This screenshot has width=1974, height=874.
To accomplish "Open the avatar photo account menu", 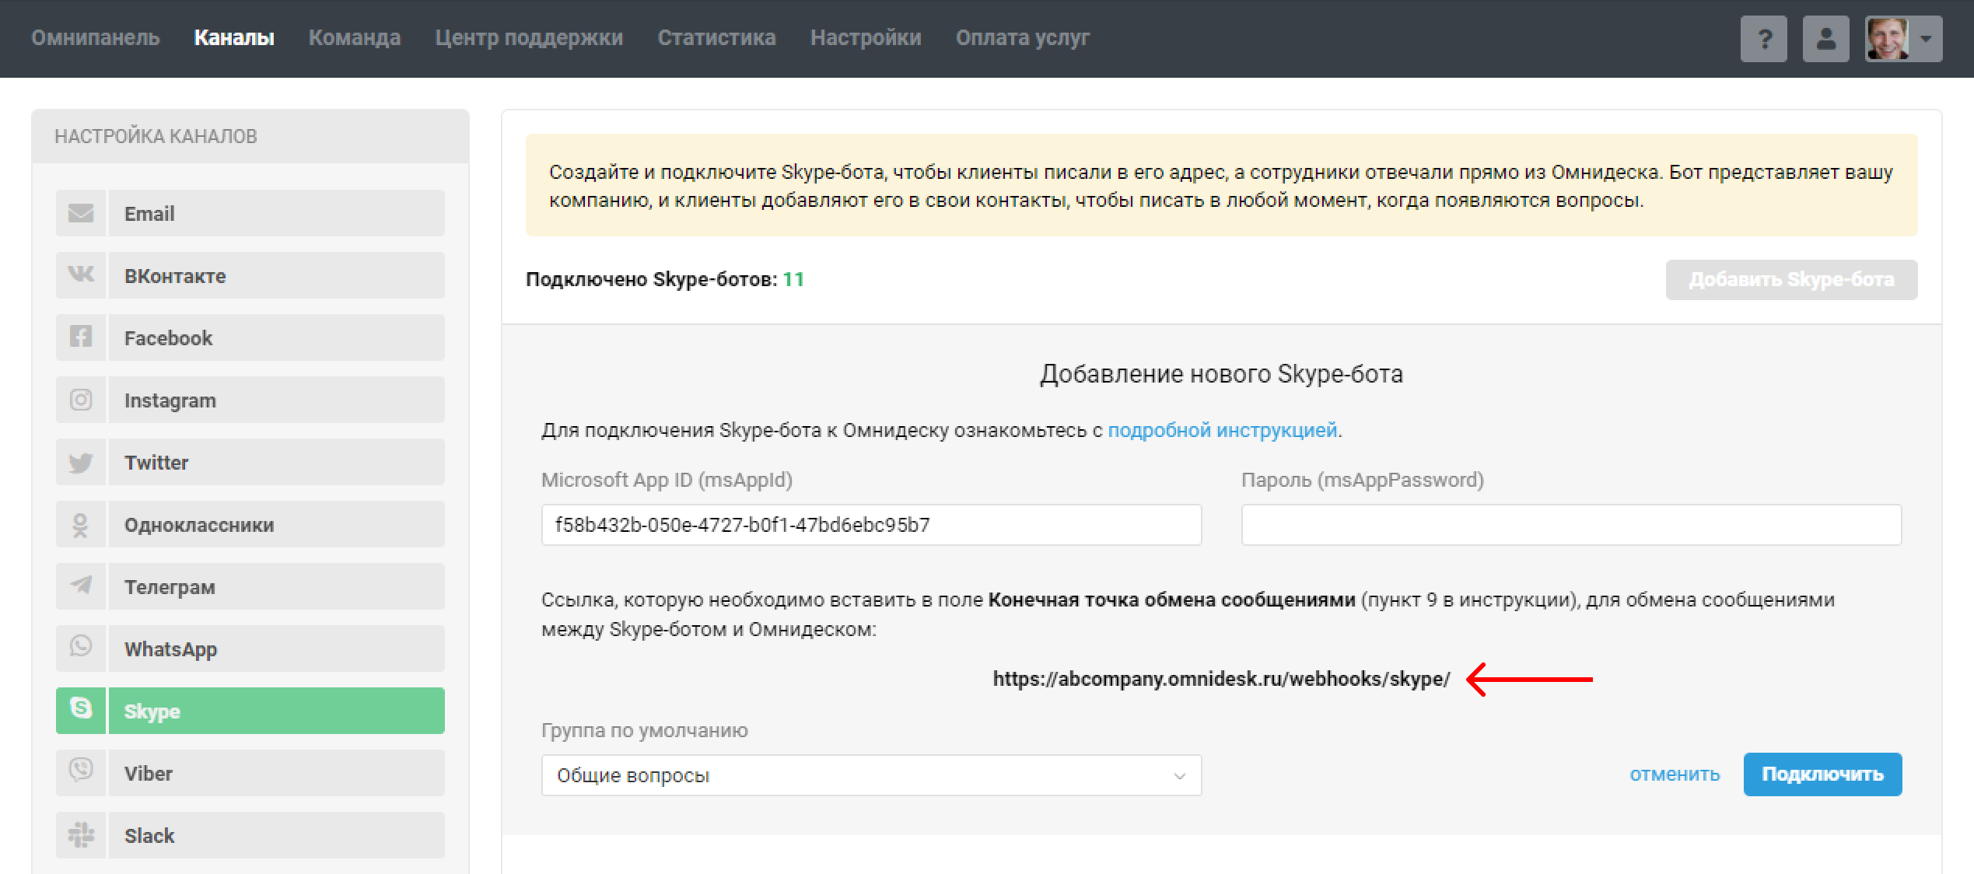I will 1903,39.
